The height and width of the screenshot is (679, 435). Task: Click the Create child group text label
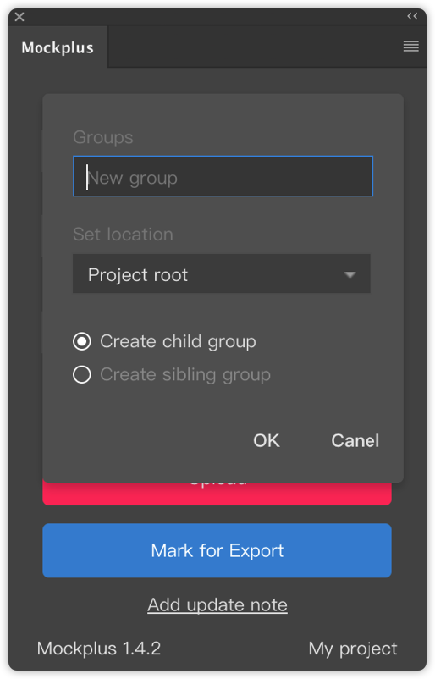point(178,342)
